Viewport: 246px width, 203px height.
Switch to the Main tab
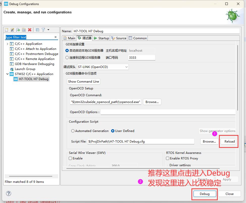pyautogui.click(x=69, y=38)
